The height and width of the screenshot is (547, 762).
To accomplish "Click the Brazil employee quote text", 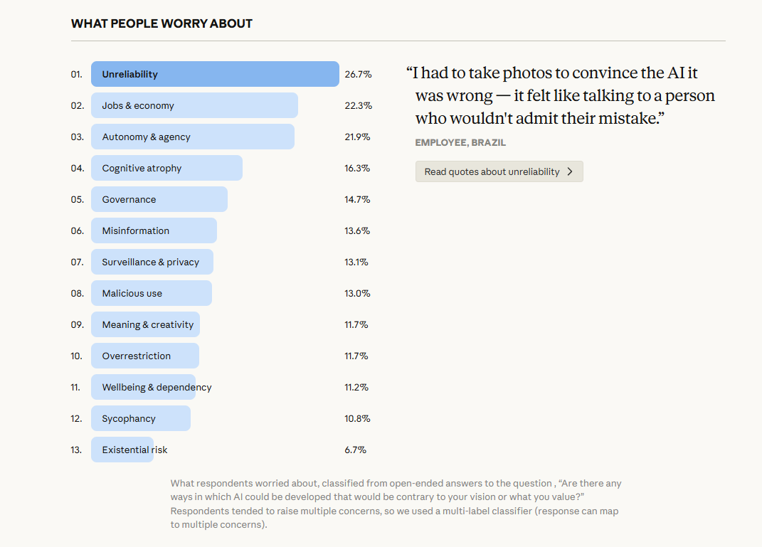I will 561,95.
